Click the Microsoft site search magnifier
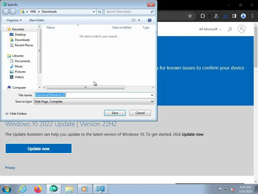Viewport: 258px width, 194px height. (230, 29)
